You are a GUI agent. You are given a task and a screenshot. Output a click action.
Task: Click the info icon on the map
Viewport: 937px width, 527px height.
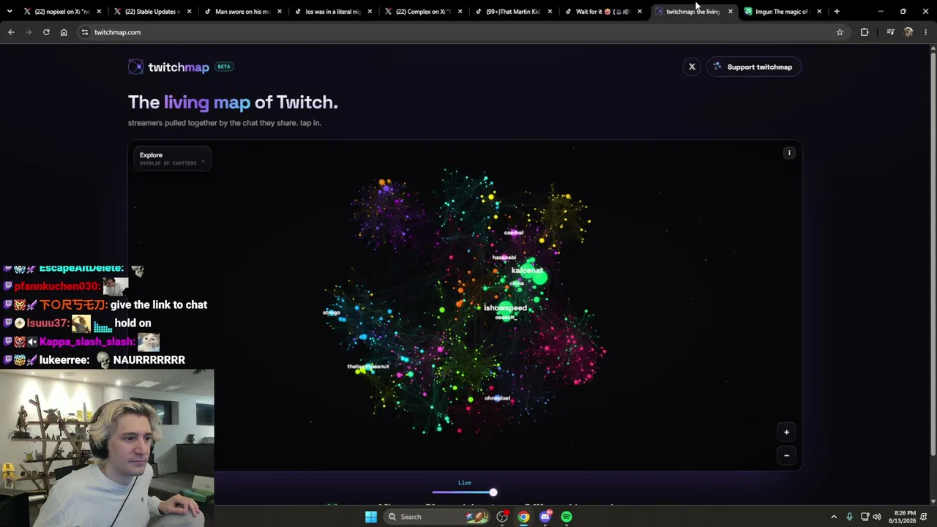pos(789,153)
